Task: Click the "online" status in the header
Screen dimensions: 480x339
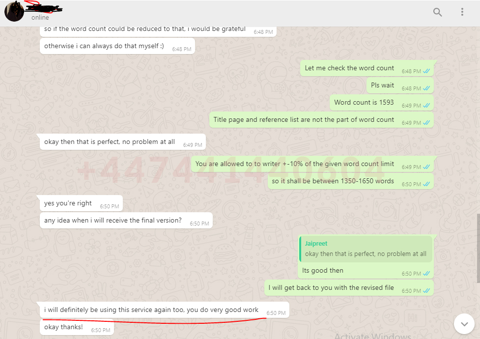Action: (40, 18)
